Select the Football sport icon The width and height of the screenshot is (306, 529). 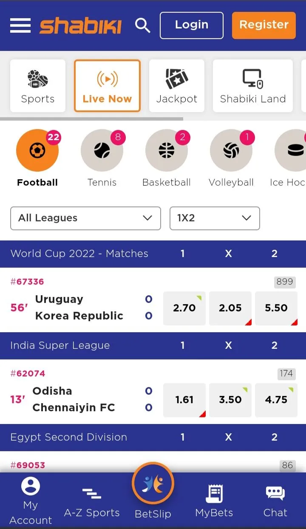click(37, 151)
